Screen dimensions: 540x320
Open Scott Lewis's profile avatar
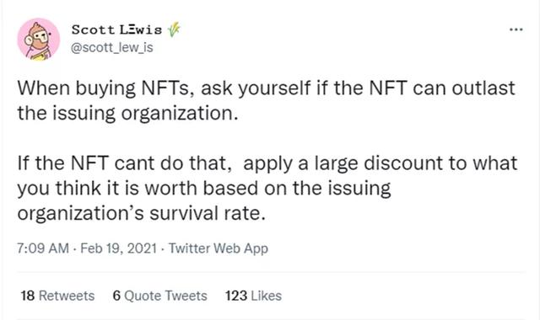(39, 40)
